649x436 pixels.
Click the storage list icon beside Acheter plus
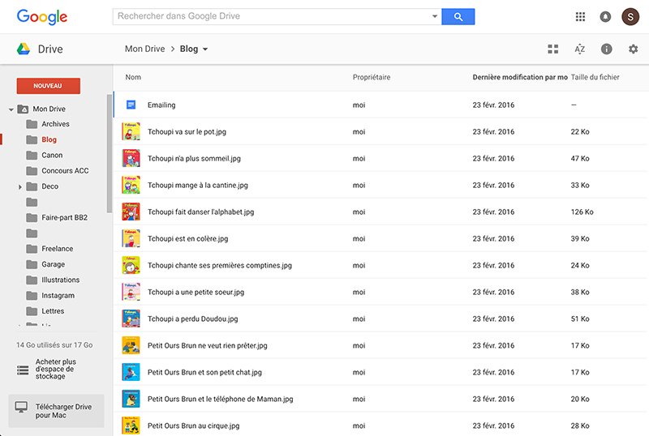[23, 370]
